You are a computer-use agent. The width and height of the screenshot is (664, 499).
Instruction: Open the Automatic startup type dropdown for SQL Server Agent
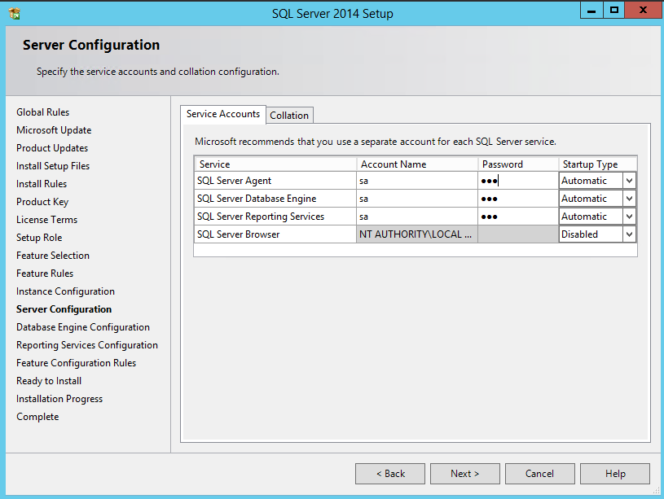coord(629,180)
